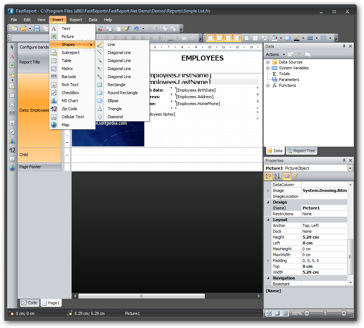Click the No borders icon
The image size is (364, 328).
[x=255, y=38]
